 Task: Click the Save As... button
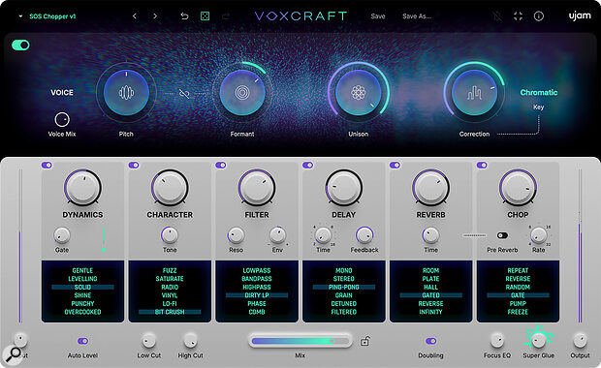(x=417, y=16)
